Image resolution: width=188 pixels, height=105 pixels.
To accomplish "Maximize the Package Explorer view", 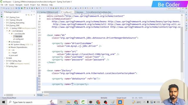I will 34,11.
